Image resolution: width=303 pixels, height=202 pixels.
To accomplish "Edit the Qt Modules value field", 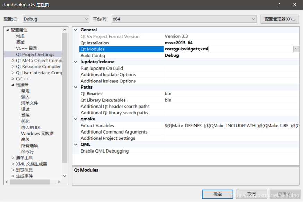I will coord(228,49).
